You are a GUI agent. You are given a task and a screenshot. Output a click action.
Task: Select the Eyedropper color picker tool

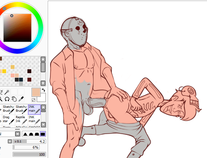[x=22, y=99]
